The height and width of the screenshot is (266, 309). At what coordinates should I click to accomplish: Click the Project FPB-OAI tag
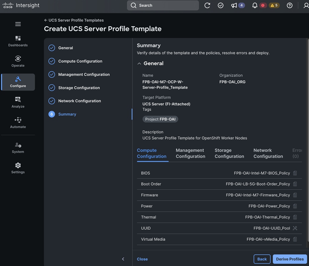pyautogui.click(x=160, y=119)
